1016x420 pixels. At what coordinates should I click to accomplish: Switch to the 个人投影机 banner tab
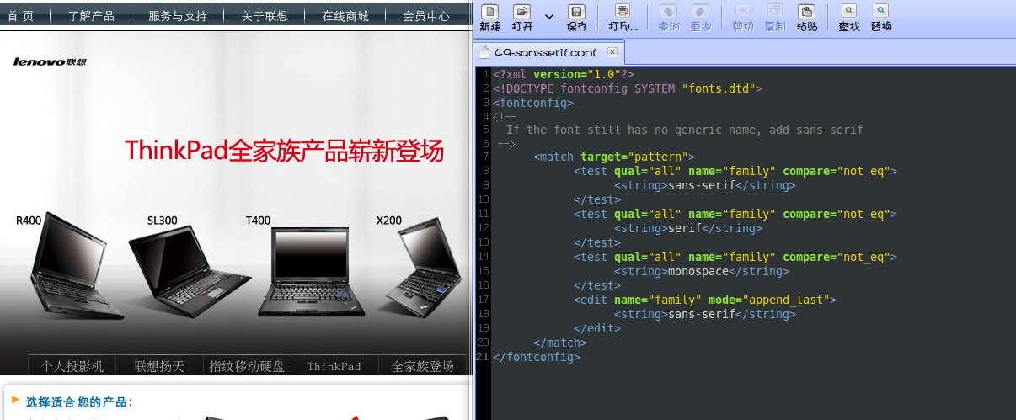coord(72,366)
